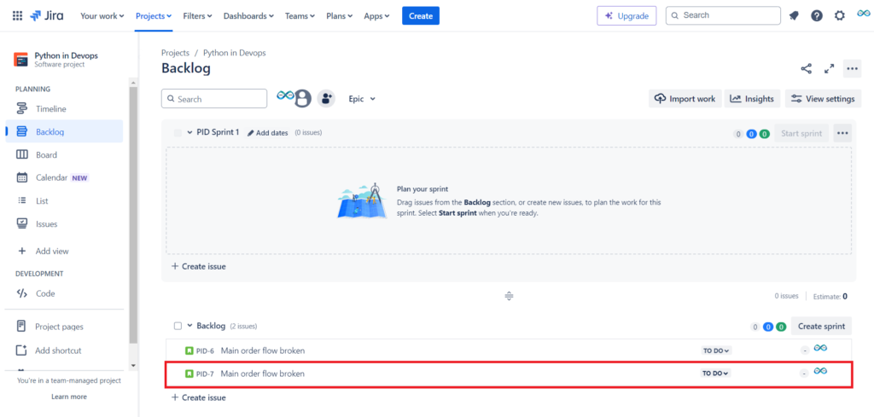
Task: Click the Jira logo
Action: [x=47, y=15]
